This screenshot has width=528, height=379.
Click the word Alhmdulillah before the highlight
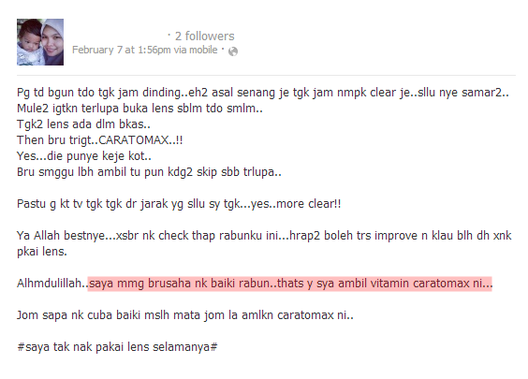click(52, 284)
